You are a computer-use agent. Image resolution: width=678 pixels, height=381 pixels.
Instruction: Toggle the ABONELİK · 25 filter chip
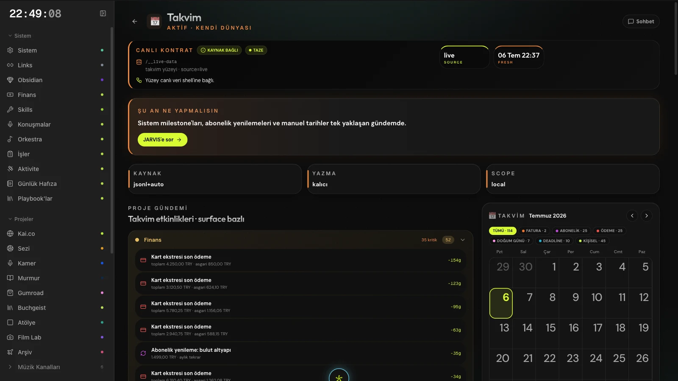571,231
